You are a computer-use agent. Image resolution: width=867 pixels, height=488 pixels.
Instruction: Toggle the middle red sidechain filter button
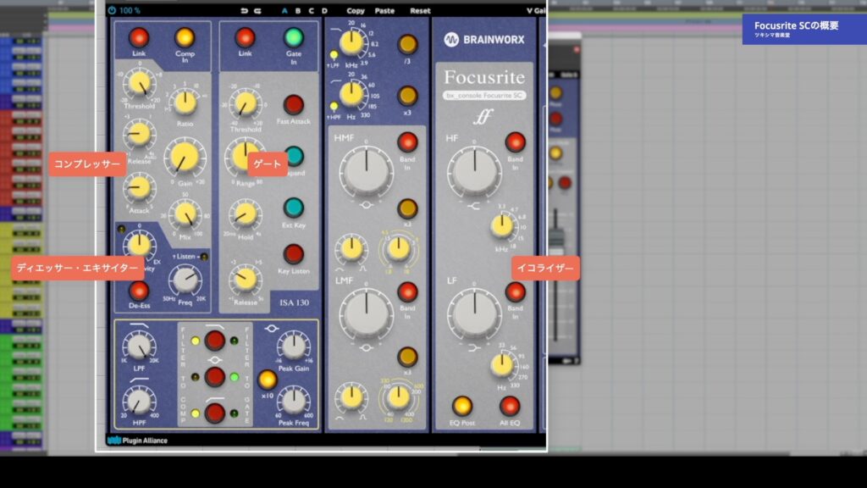point(214,377)
